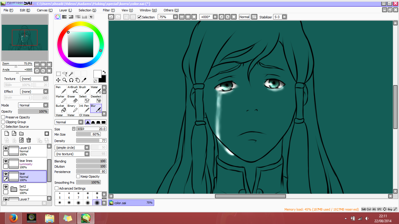
Task: Open the Texture dropdown
Action: coord(34,79)
